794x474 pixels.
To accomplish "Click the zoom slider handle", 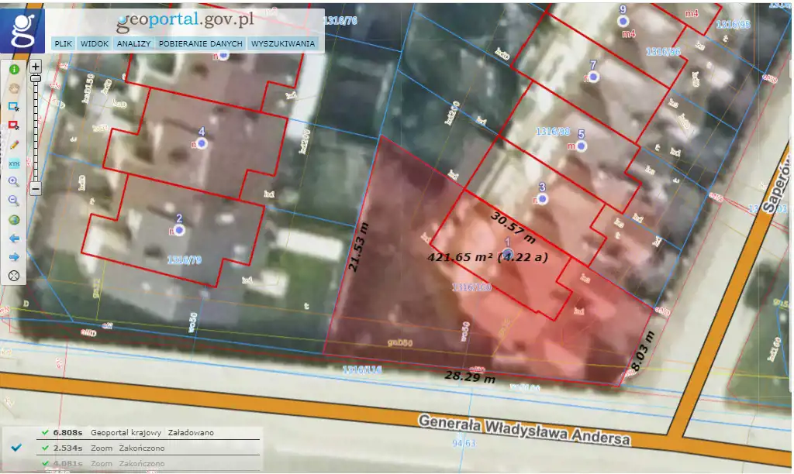I will coord(36,78).
